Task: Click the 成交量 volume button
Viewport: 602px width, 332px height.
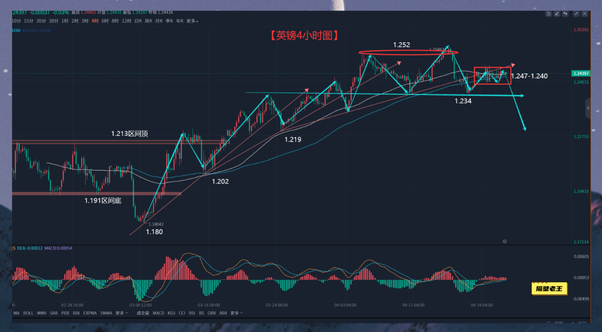Action: [x=143, y=313]
